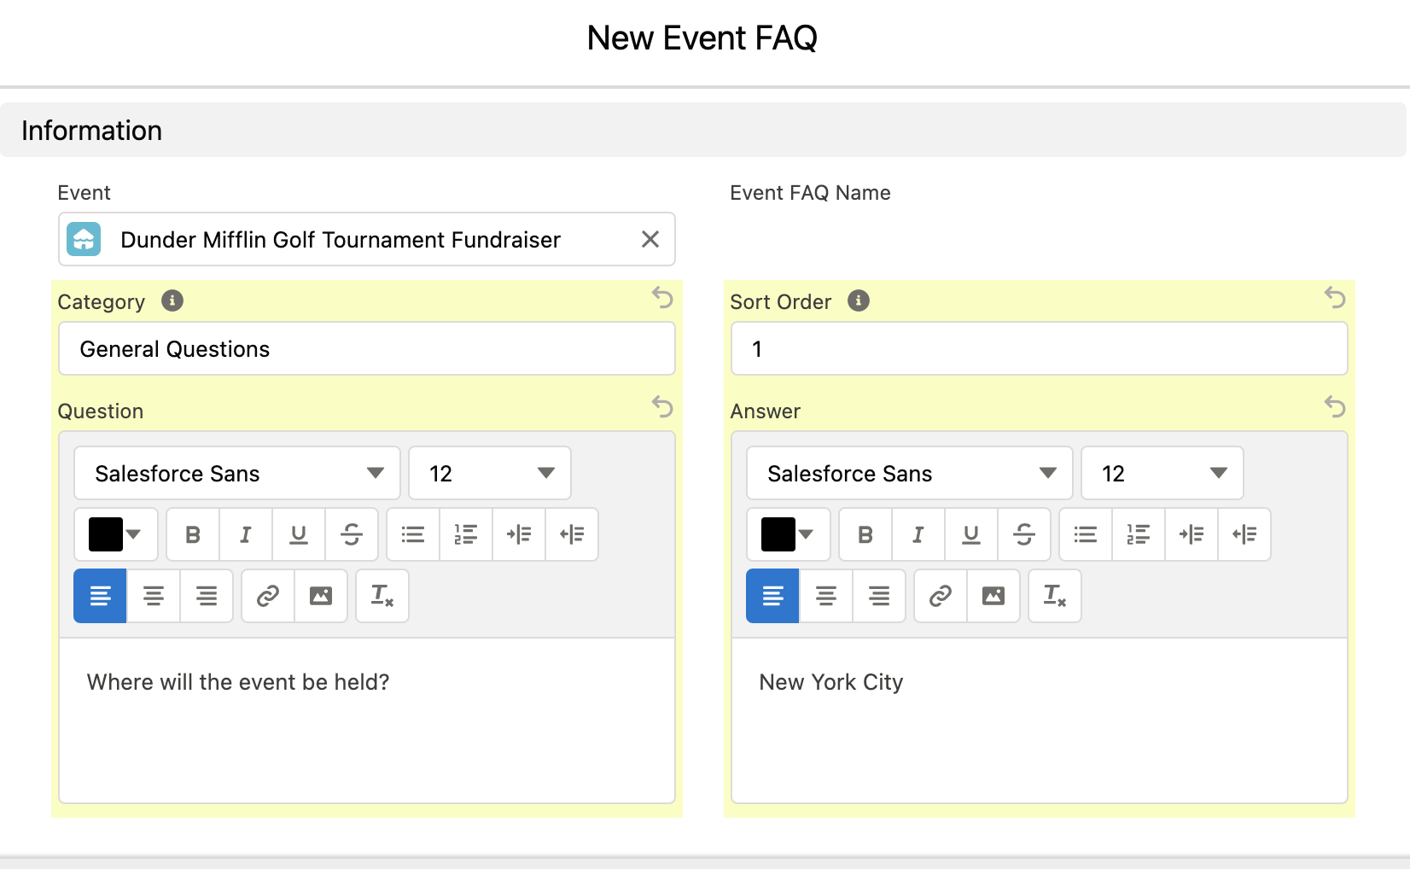Insert link in Answer editor
1410x869 pixels.
[x=941, y=596]
